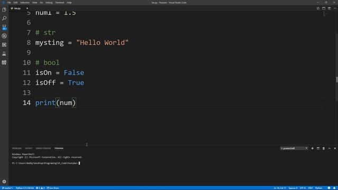Click the Ln 14, Col 11 cursor position indicator
This screenshot has height=190, width=338.
point(280,188)
